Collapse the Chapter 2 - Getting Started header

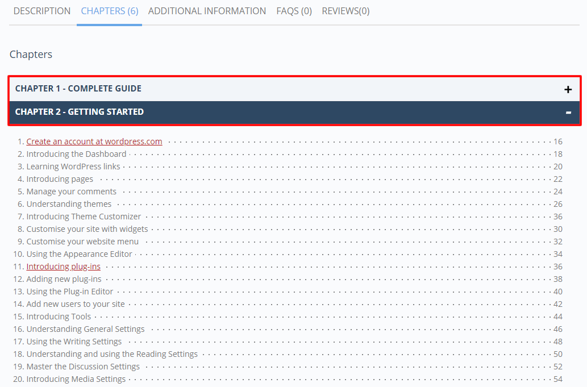pyautogui.click(x=80, y=112)
